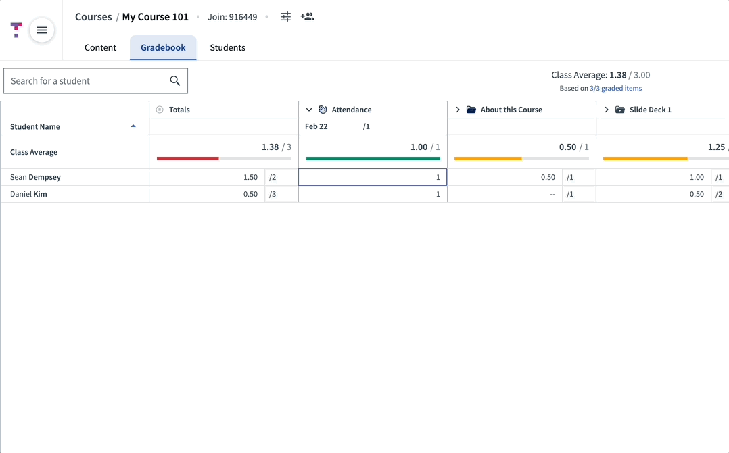Viewport: 729px width, 453px height.
Task: Click the Class Average row label
Action: coord(34,152)
